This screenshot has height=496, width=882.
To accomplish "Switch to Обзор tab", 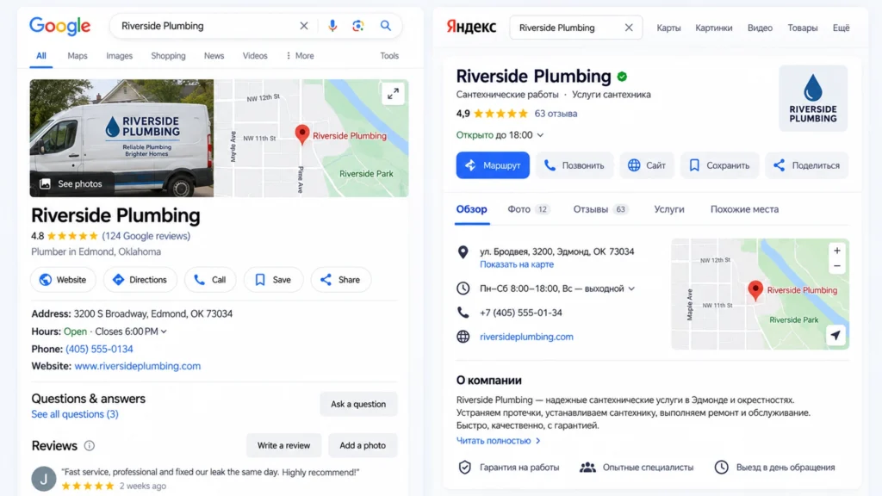I will click(471, 209).
